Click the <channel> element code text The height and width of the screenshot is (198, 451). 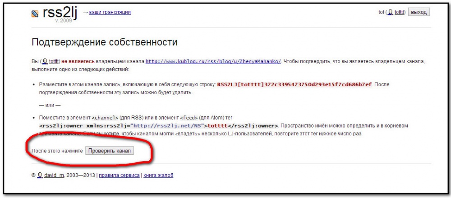(105, 118)
